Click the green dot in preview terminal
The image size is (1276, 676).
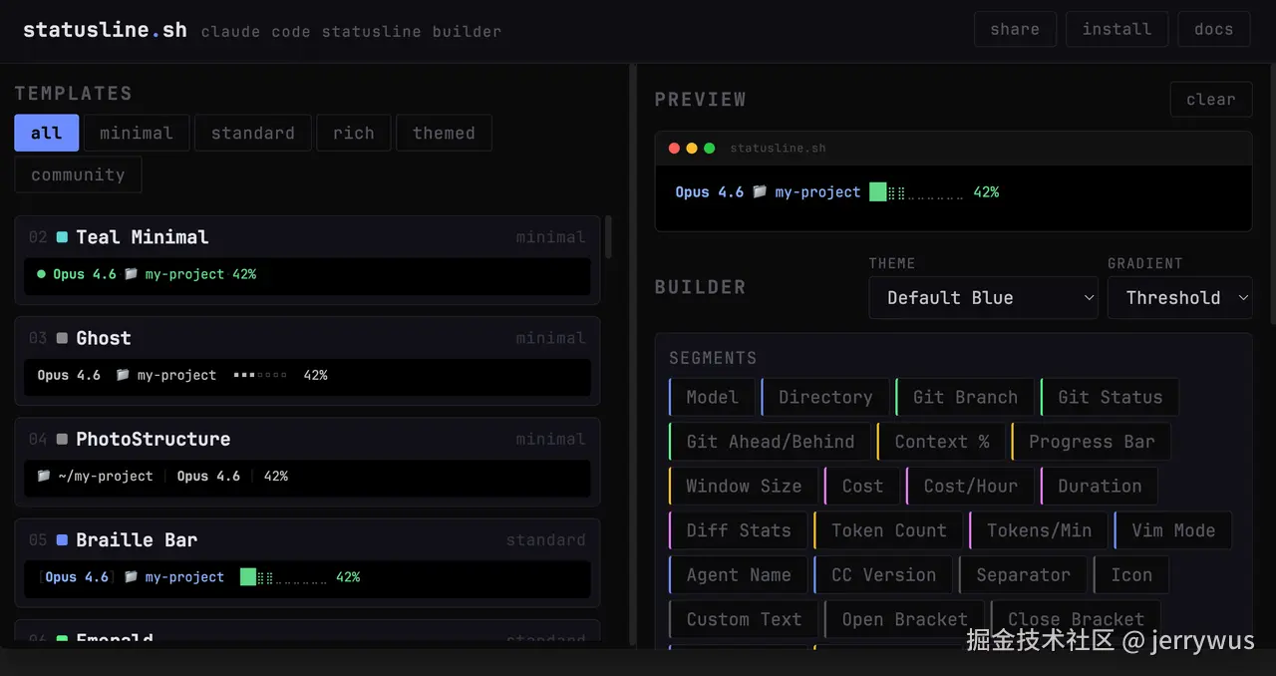point(710,149)
